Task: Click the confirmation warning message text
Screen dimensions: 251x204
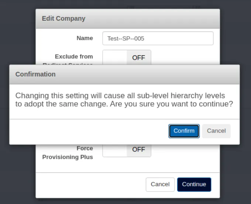Action: point(124,100)
